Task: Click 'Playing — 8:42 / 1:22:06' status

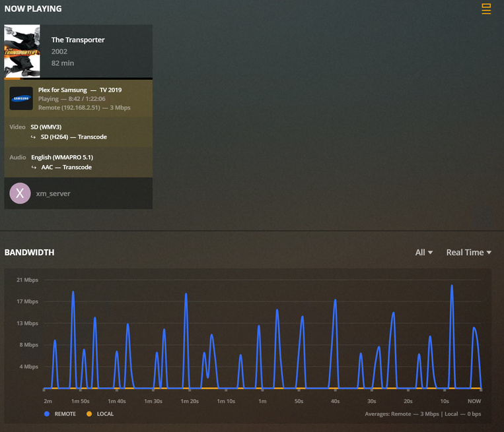Action: [x=72, y=99]
